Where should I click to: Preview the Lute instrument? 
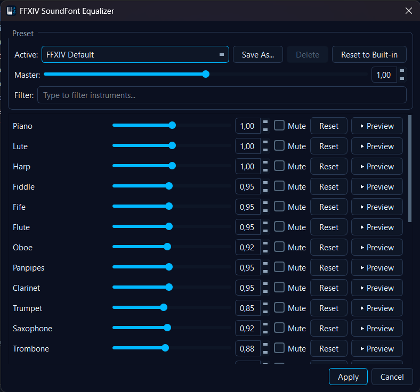(x=377, y=146)
